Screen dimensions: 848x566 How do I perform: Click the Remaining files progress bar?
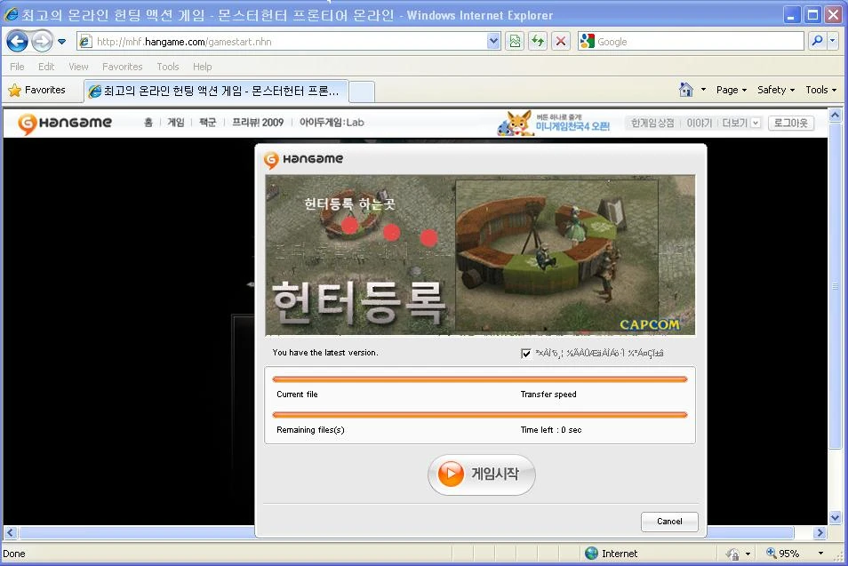coord(480,415)
